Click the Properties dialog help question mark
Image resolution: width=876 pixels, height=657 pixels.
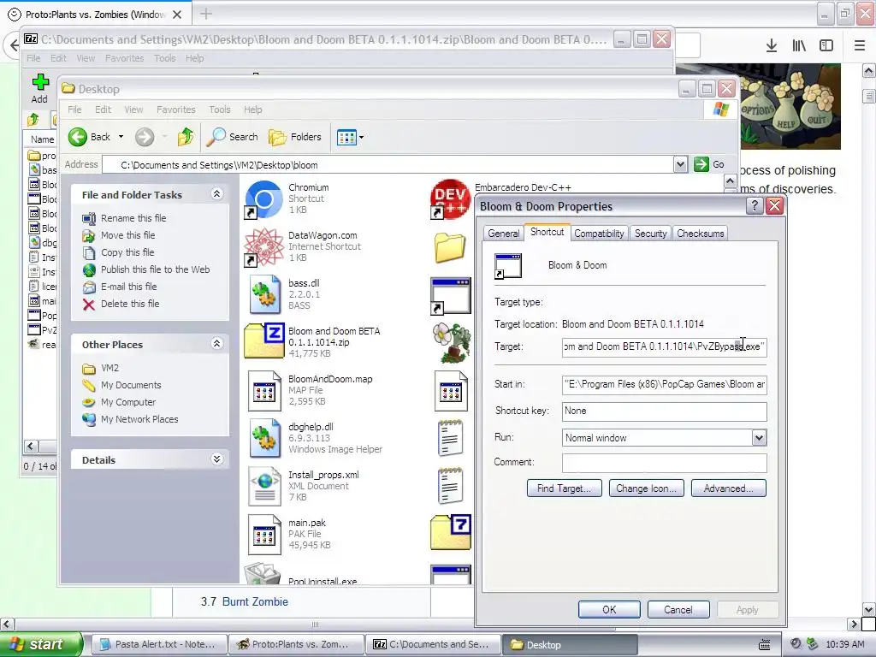point(755,206)
